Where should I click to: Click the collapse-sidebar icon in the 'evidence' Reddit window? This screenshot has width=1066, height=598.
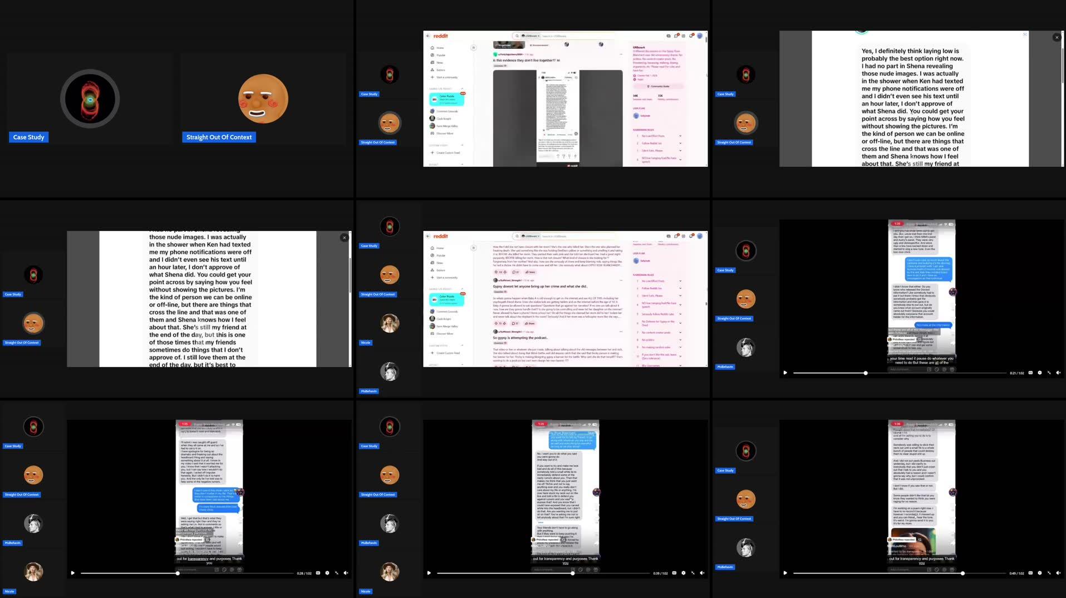pos(474,48)
